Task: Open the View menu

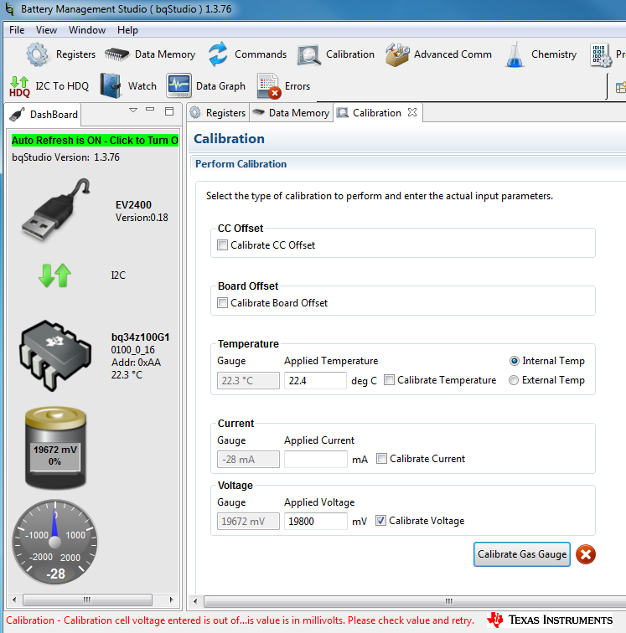Action: tap(46, 30)
